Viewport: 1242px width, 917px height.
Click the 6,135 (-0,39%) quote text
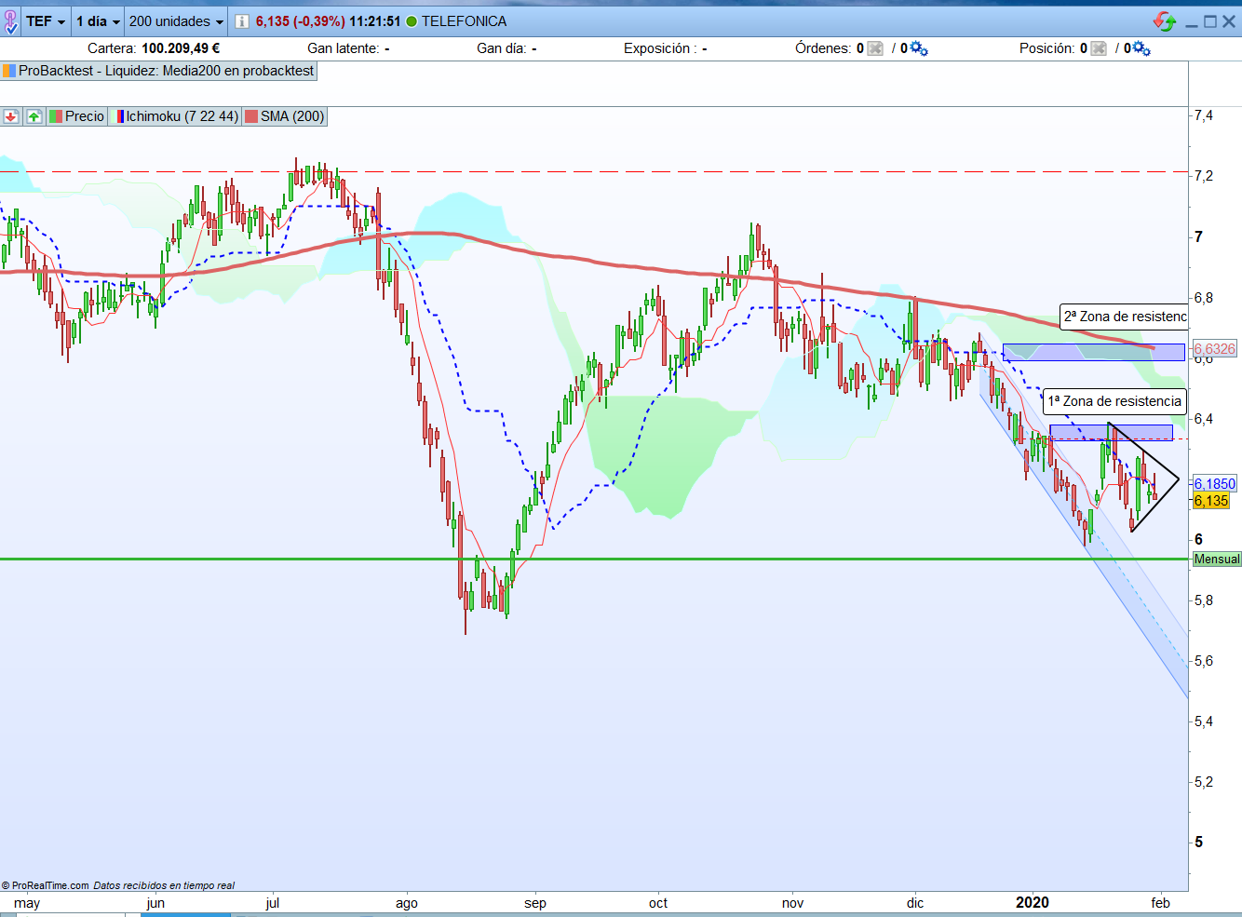301,21
